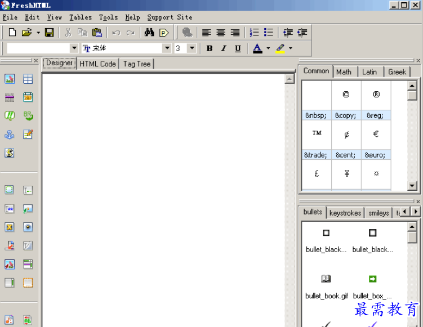Open a file using the folder icon
This screenshot has height=327, width=423.
(26, 32)
